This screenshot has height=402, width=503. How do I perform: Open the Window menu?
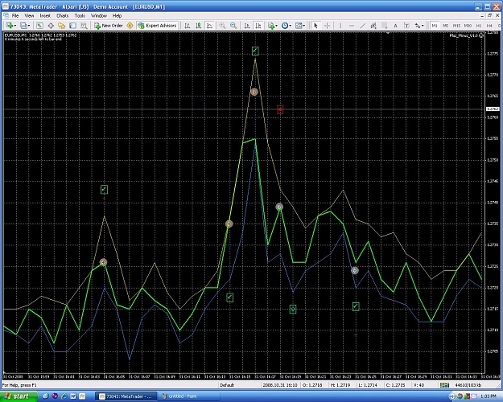pos(99,16)
